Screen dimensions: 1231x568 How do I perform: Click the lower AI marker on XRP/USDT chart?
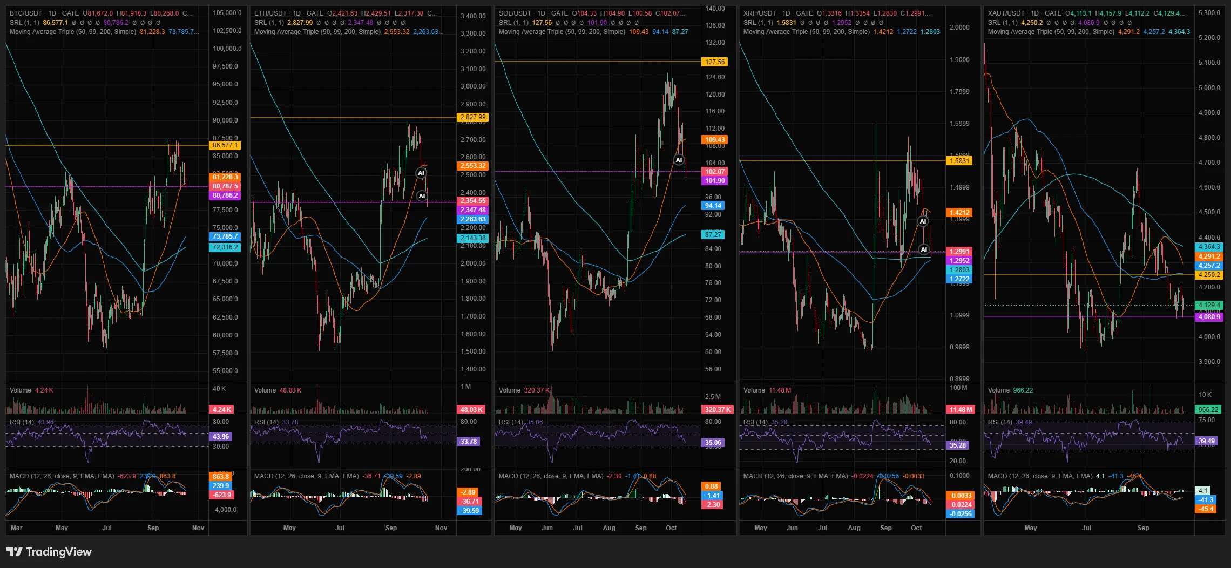pos(924,249)
